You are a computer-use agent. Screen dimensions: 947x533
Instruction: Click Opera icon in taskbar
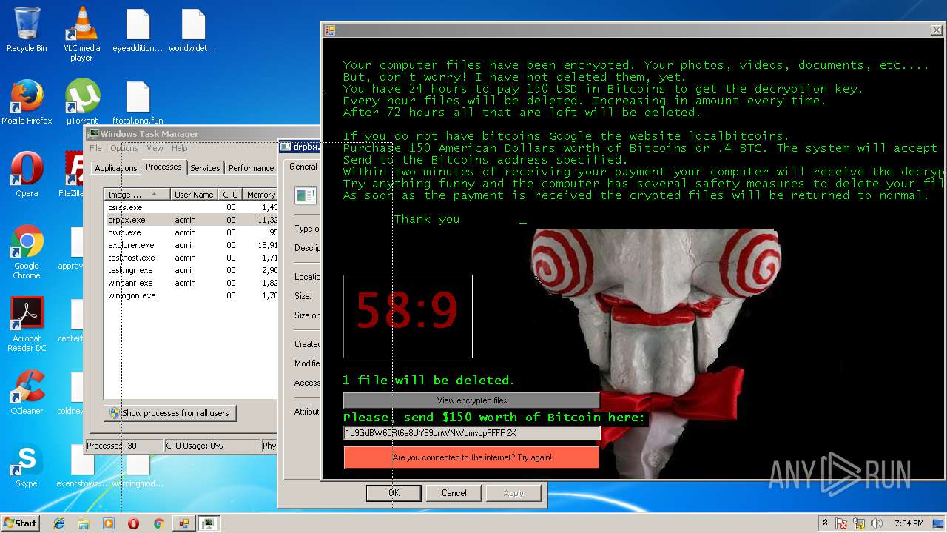point(133,523)
